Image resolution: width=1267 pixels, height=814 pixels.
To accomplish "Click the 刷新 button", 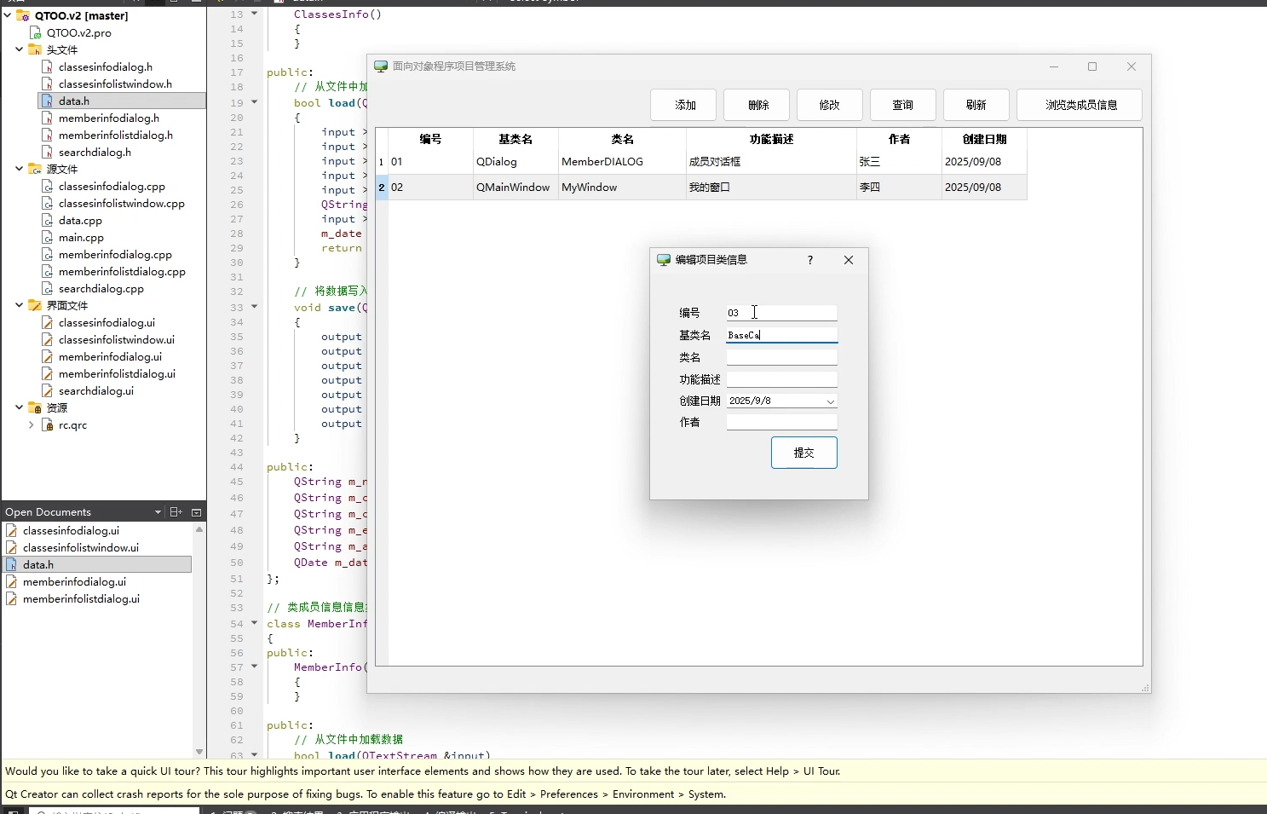I will (976, 105).
